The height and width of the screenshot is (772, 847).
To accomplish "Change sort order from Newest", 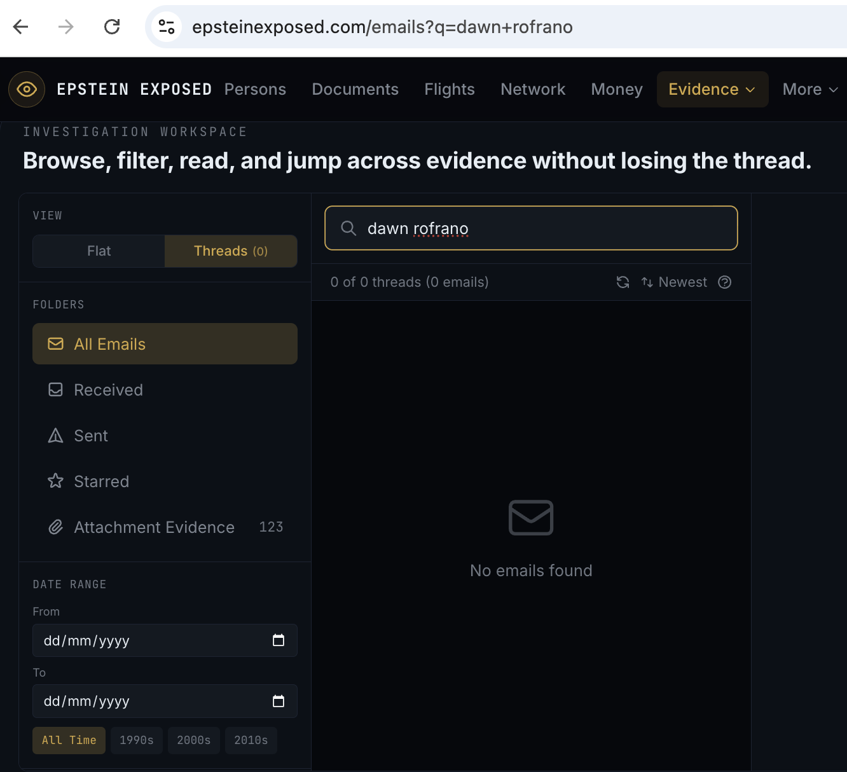I will pyautogui.click(x=674, y=282).
